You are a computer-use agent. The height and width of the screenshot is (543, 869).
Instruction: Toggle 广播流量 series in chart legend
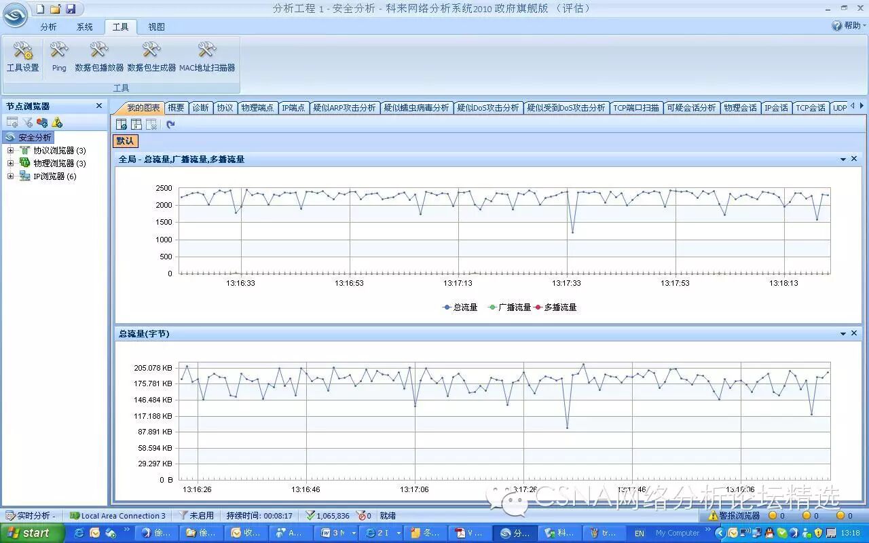[x=510, y=307]
